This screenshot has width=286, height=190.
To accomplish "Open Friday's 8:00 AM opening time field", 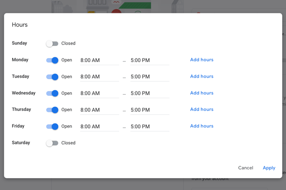I will tap(100, 126).
